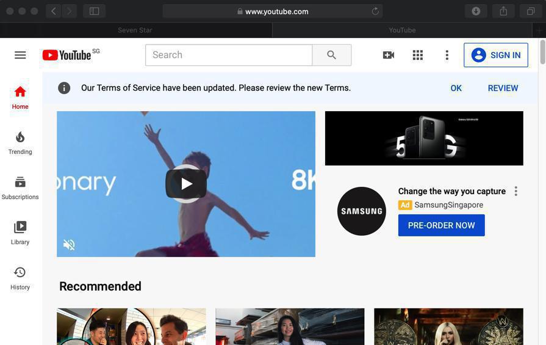The height and width of the screenshot is (345, 546).
Task: Open the Safari share menu
Action: click(503, 11)
